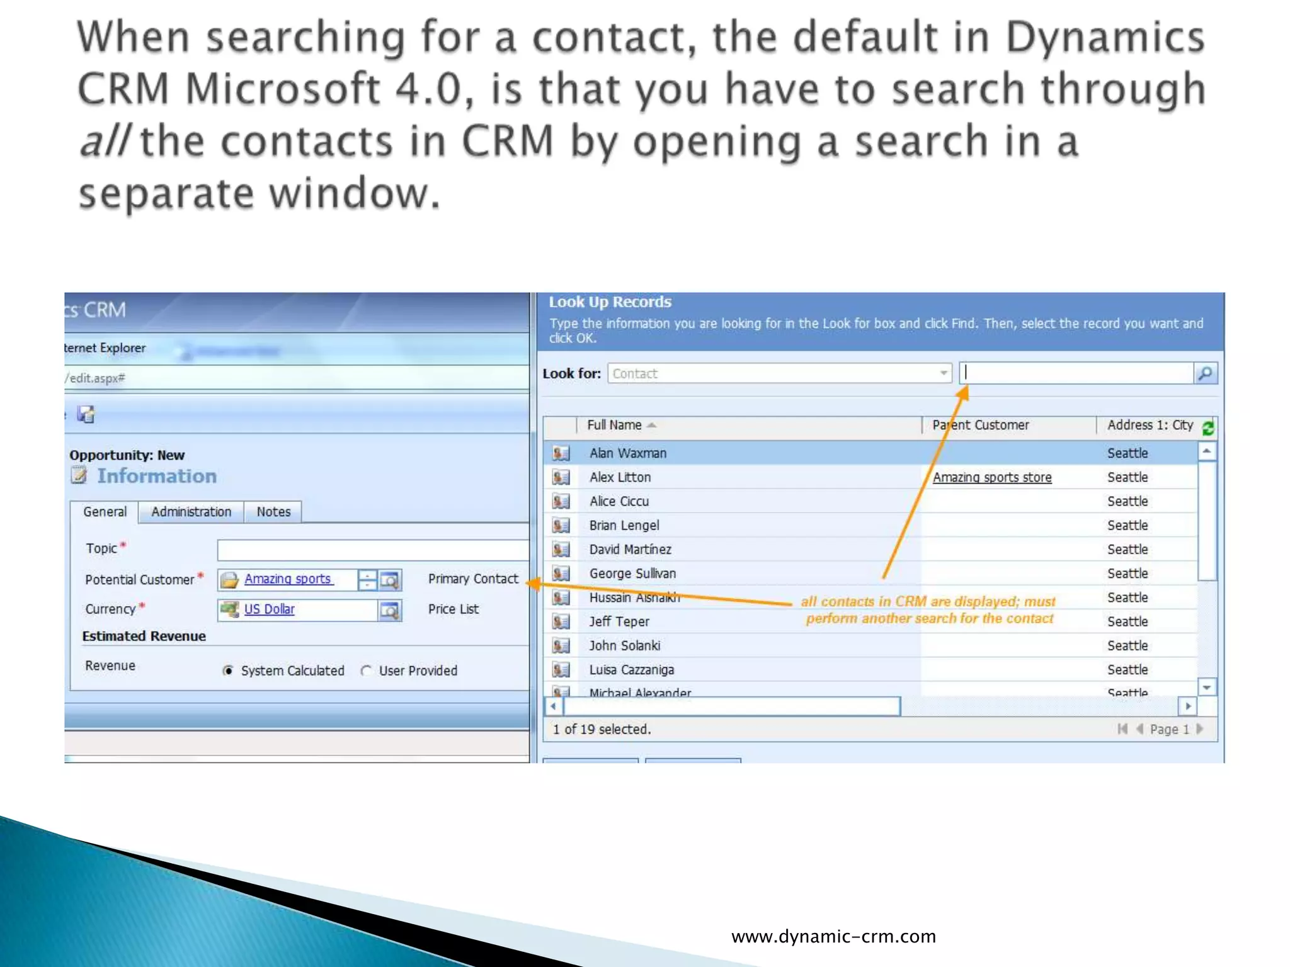Click the contact icon beside John Solanki
1290x967 pixels.
click(x=561, y=645)
